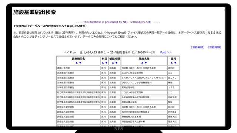Go to next page via Post >>
This screenshot has height=133, width=237.
(x=166, y=52)
